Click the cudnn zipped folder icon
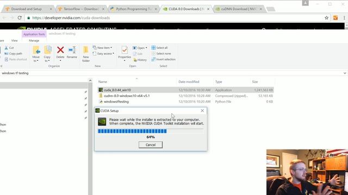348x195 pixels. 101,96
